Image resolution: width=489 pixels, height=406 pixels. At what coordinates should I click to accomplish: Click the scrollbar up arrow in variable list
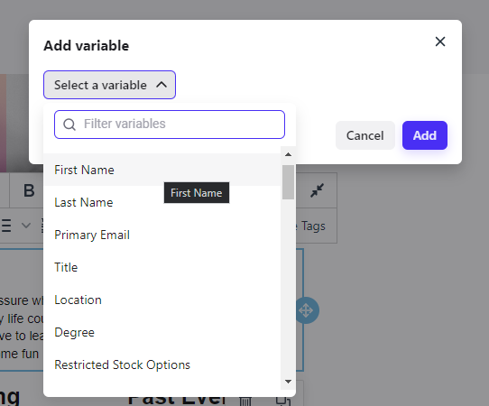tap(288, 154)
